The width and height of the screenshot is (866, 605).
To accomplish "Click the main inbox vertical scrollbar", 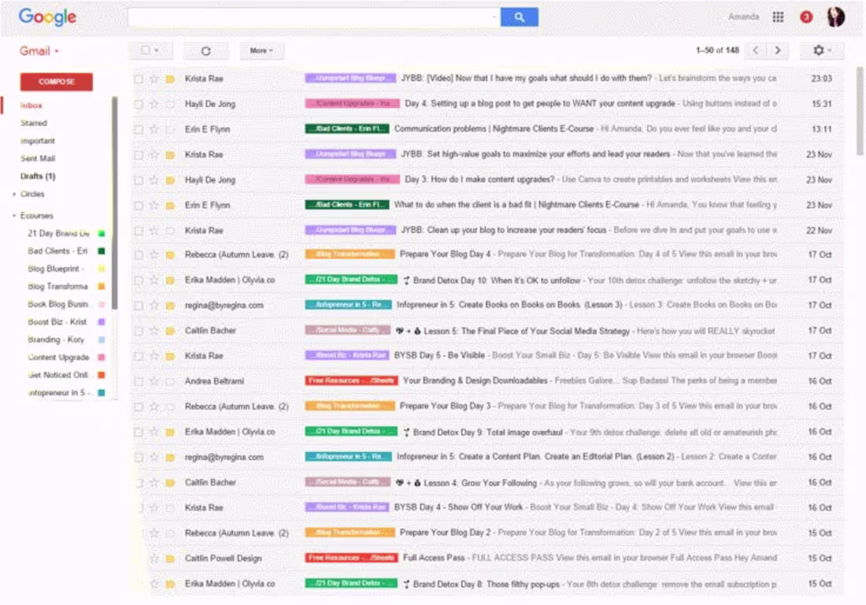I will 860,110.
